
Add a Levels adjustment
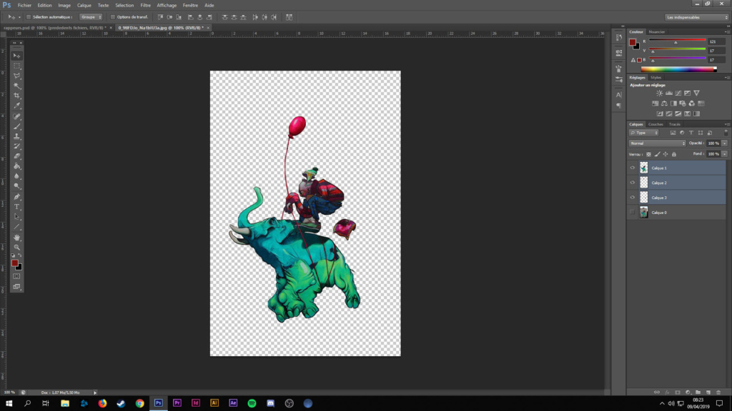[x=669, y=93]
